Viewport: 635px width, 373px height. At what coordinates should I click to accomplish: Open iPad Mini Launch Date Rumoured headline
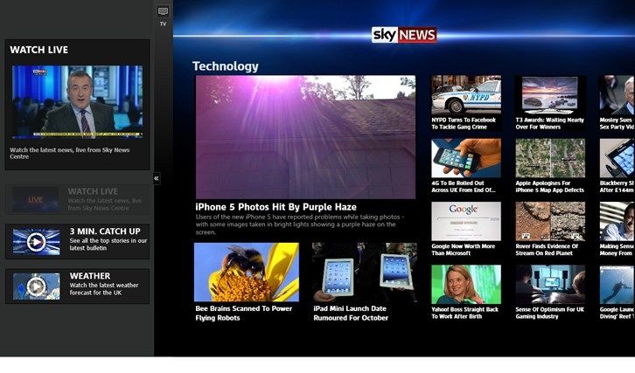click(x=351, y=313)
